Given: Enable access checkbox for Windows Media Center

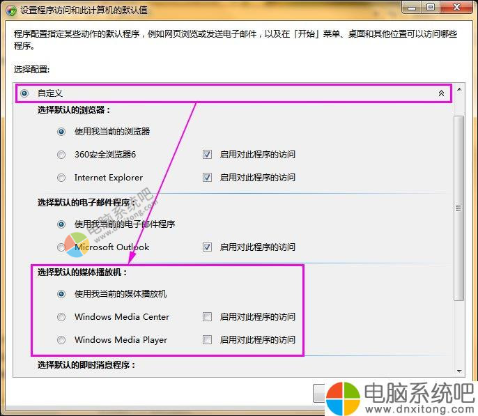Looking at the screenshot, I should click(x=207, y=317).
